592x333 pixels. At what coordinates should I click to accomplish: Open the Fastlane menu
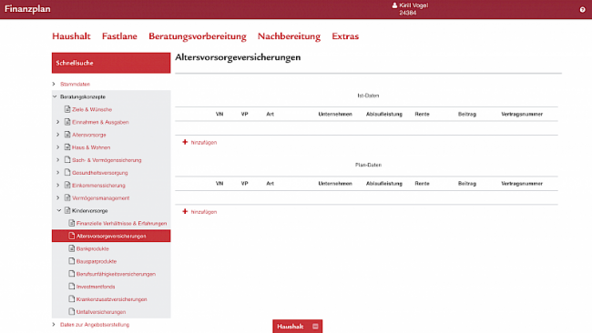pyautogui.click(x=119, y=36)
